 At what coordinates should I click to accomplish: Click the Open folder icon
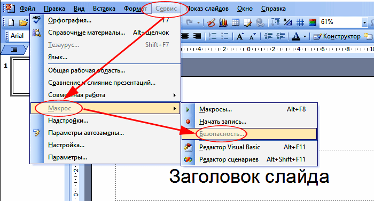24,22
